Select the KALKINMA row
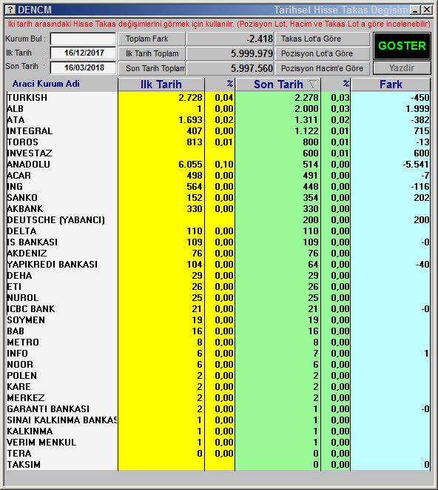The height and width of the screenshot is (490, 438). coord(218,431)
